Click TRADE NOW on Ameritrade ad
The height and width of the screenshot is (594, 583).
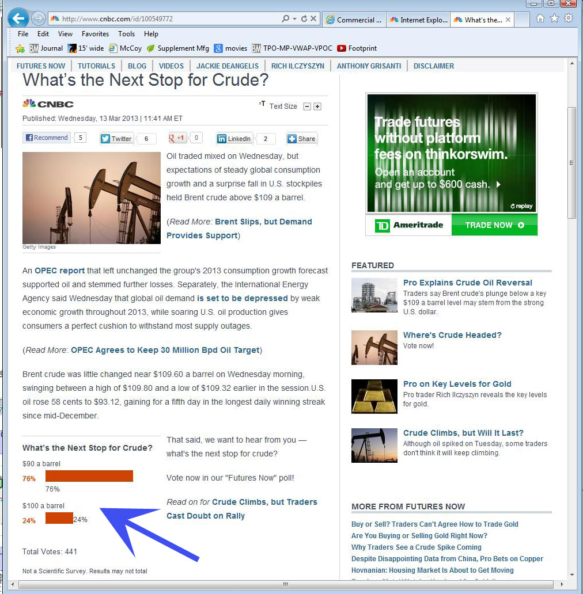494,225
